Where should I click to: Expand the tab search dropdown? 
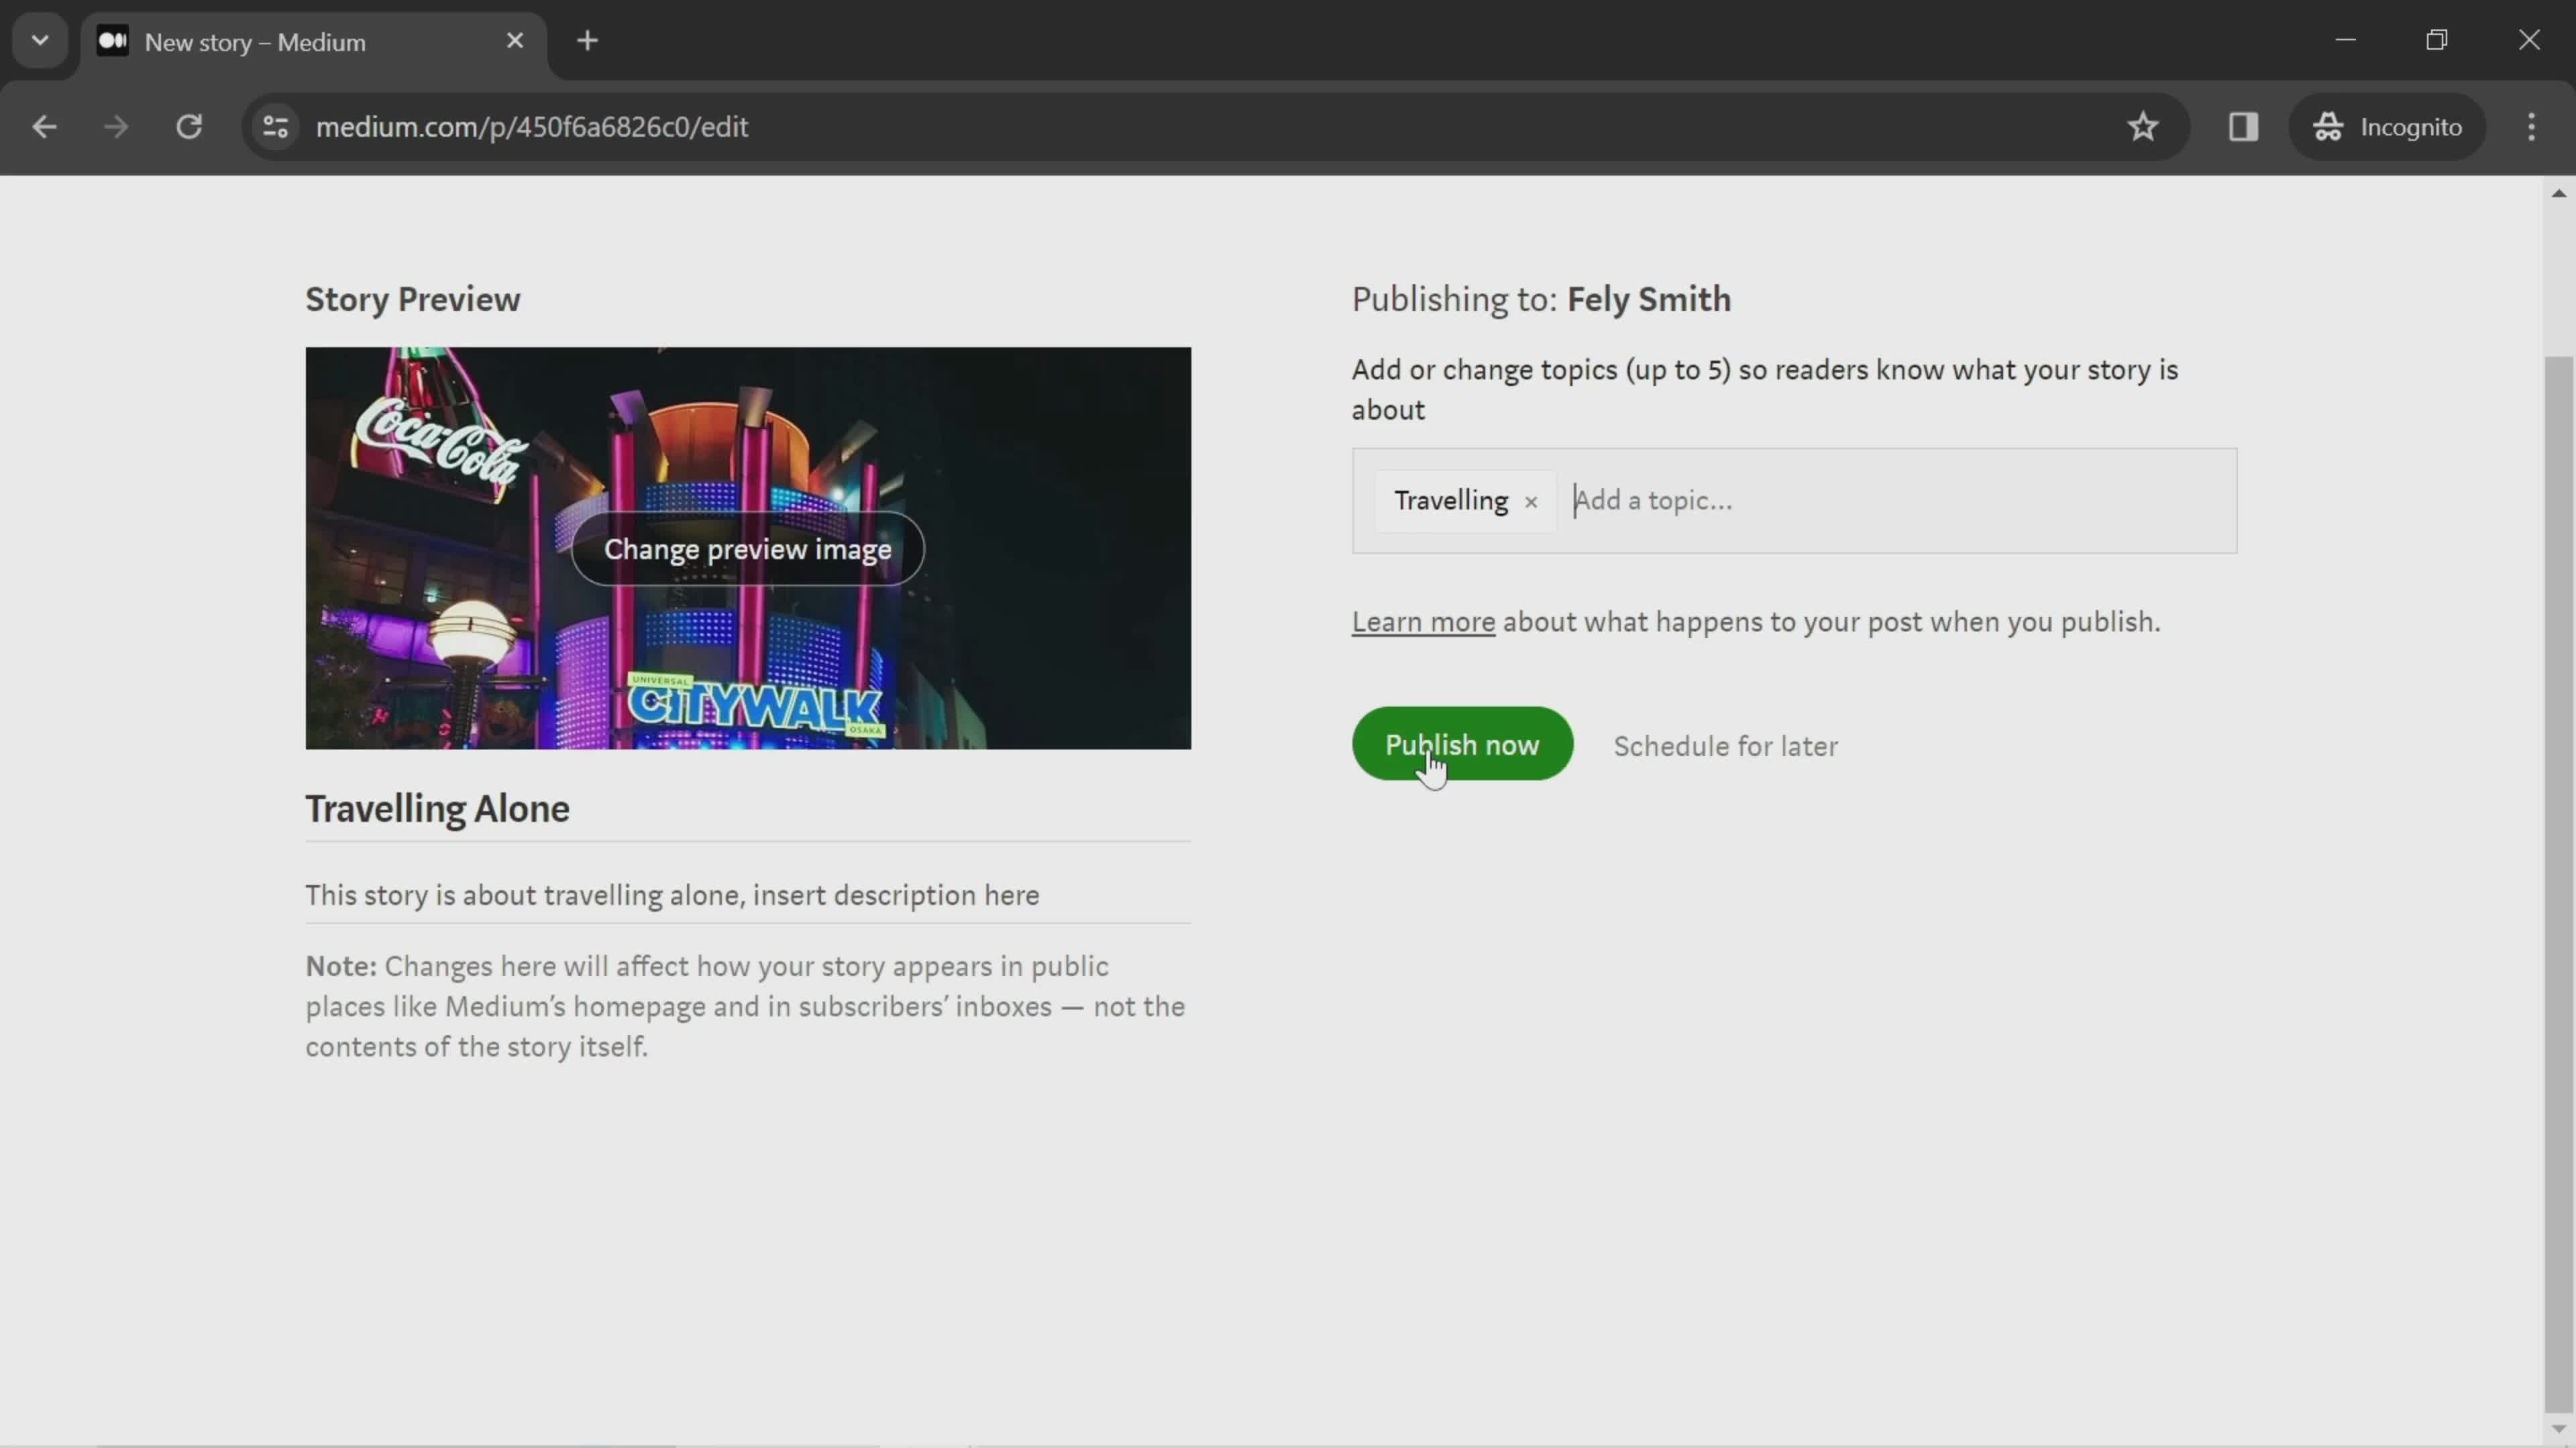click(40, 41)
